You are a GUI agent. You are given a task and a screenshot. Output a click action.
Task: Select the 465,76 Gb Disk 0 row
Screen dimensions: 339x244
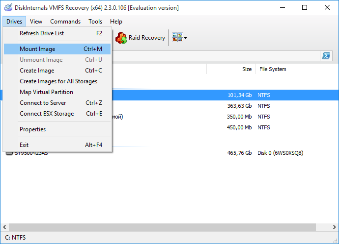coord(169,153)
